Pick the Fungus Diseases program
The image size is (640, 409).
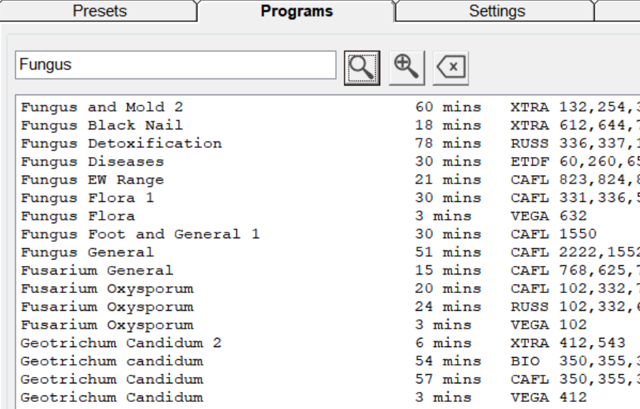(93, 161)
